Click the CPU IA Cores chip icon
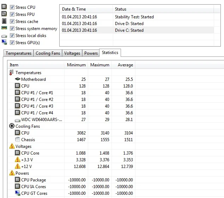 [17, 186]
